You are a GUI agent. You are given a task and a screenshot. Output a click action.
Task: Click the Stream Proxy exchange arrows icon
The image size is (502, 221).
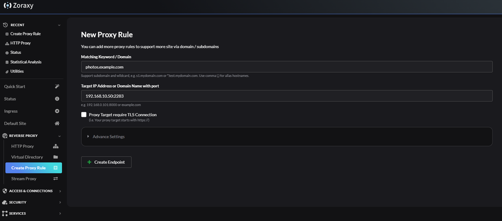click(x=55, y=179)
